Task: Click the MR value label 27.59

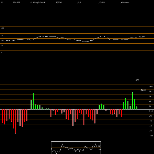Action: [x=143, y=90]
